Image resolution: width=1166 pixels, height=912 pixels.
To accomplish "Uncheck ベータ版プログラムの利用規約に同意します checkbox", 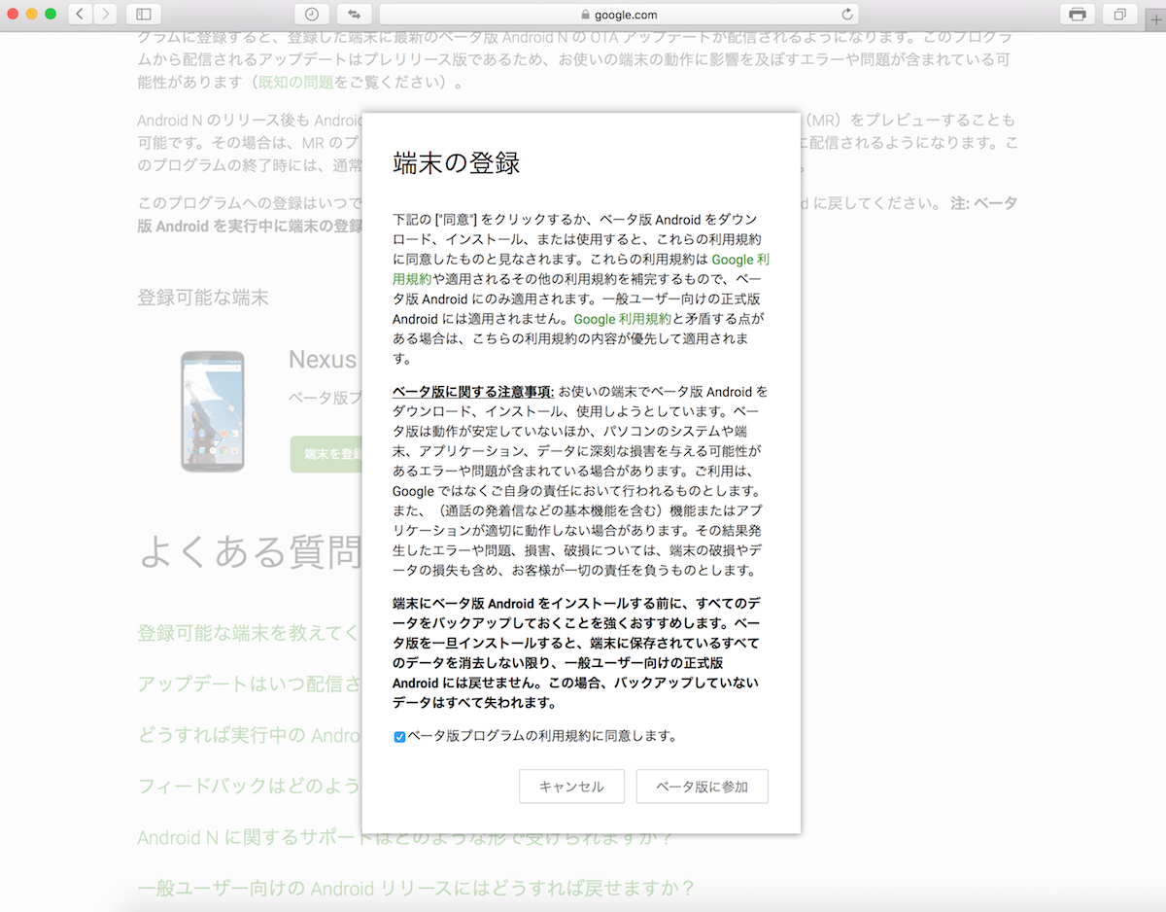I will click(399, 737).
